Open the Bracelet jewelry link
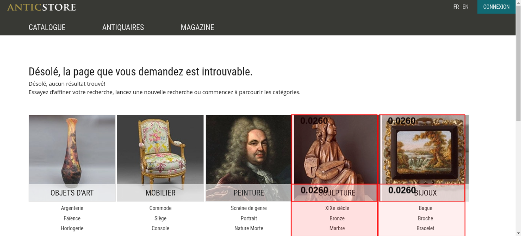This screenshot has width=521, height=236. coord(425,228)
